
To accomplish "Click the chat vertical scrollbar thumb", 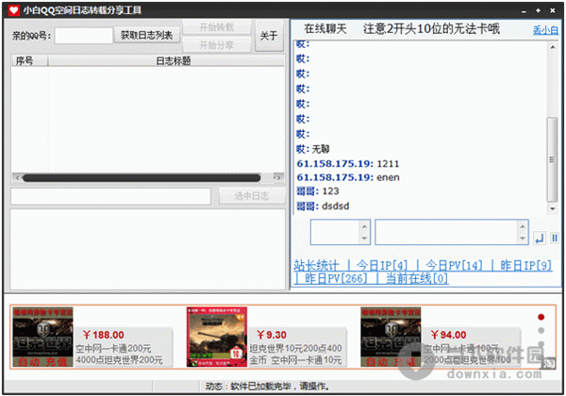I will [x=552, y=159].
